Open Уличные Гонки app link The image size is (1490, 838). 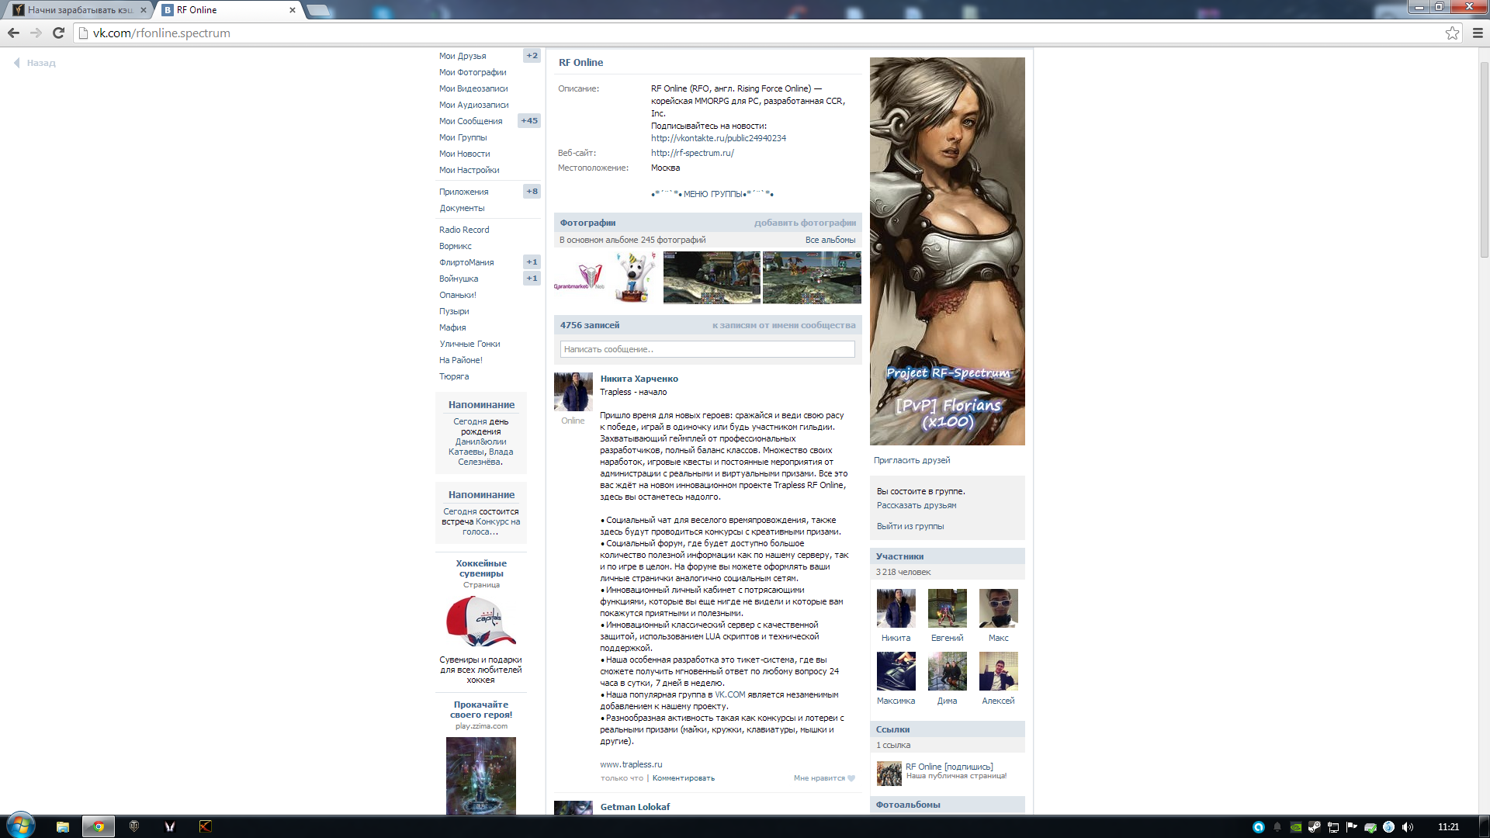pyautogui.click(x=470, y=344)
